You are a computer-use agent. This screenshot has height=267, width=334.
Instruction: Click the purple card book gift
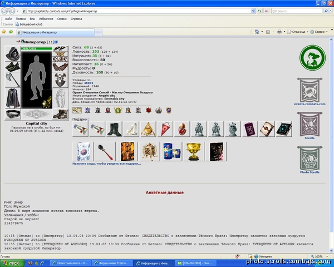click(249, 129)
